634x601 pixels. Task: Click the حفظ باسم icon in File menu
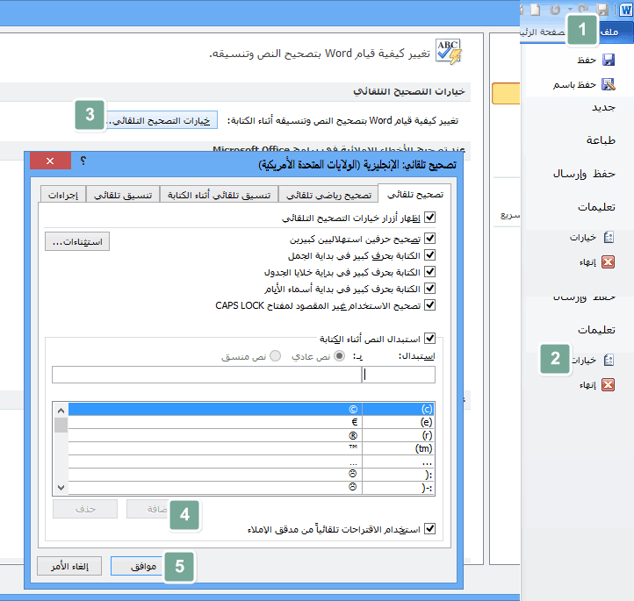tap(609, 84)
